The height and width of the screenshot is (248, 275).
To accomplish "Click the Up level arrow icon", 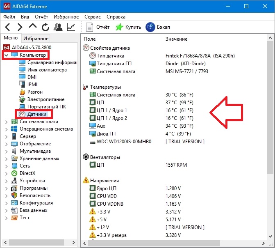I will [33, 27].
